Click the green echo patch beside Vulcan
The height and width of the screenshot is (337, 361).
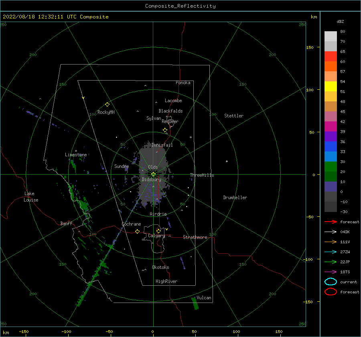click(195, 303)
